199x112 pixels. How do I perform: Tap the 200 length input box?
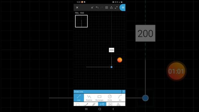[111, 50]
